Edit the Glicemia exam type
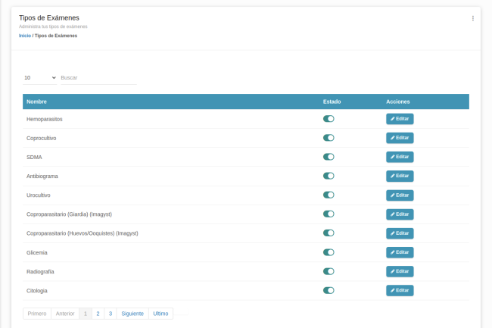Image resolution: width=492 pixels, height=328 pixels. pos(400,252)
